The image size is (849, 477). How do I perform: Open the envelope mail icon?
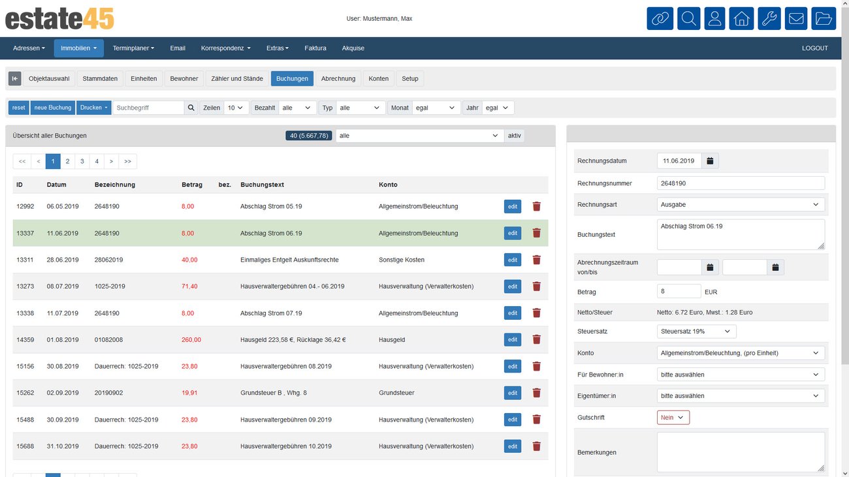796,18
